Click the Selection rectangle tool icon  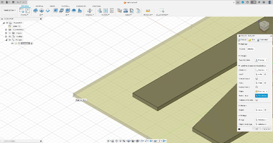[x=162, y=11]
